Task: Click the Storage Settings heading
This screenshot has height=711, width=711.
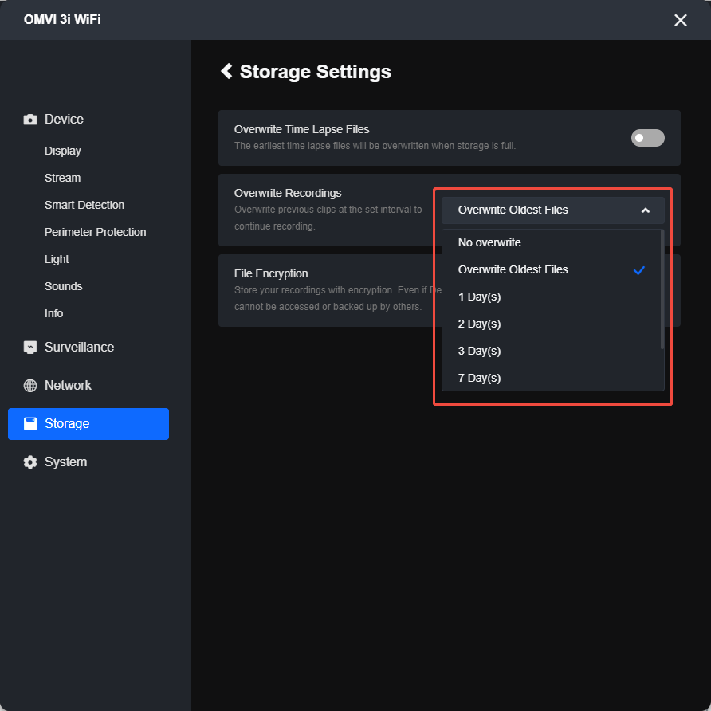Action: pos(315,72)
